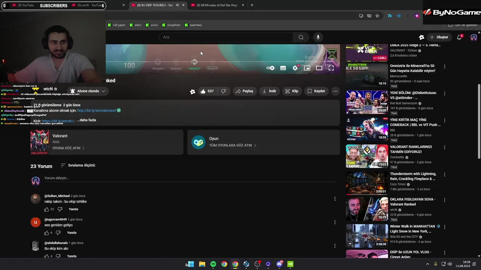Switch to theater mode
Image resolution: width=481 pixels, height=270 pixels.
319,68
